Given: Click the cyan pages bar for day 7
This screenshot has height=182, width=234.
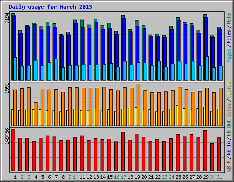Looking at the screenshot, I should tap(56, 70).
